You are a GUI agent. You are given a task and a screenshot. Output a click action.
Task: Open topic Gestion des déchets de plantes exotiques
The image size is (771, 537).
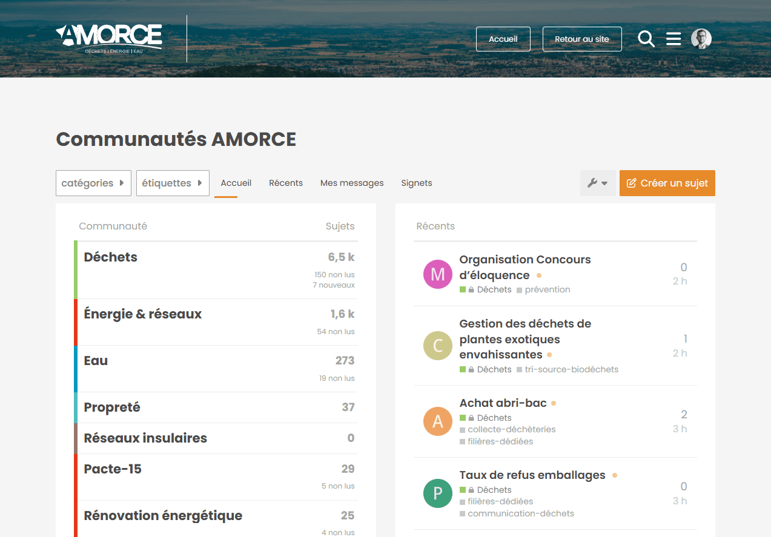525,339
